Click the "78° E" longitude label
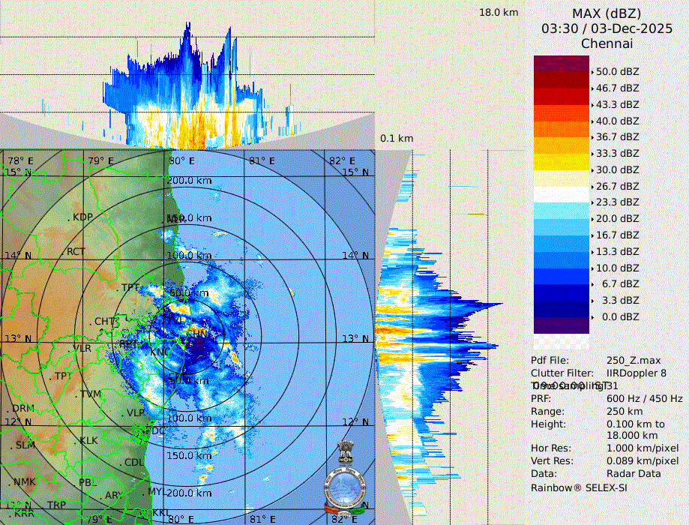 [21, 161]
